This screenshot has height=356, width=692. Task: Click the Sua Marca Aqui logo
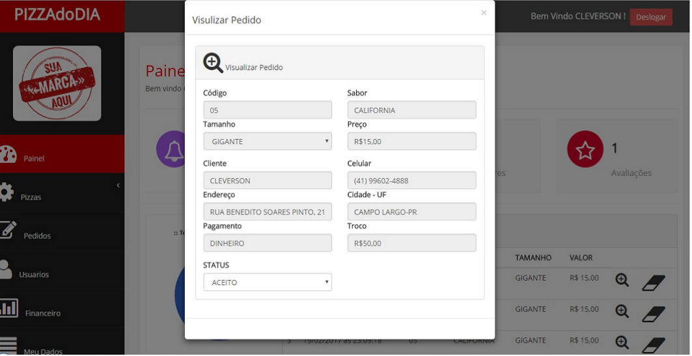[57, 83]
